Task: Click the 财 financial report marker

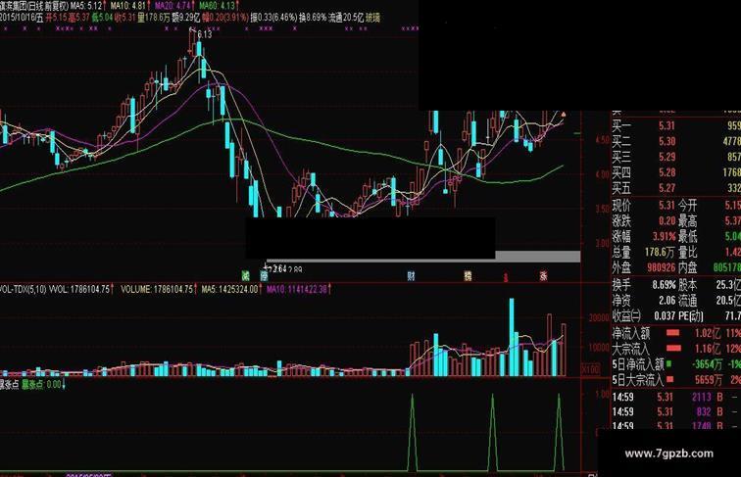Action: point(411,276)
